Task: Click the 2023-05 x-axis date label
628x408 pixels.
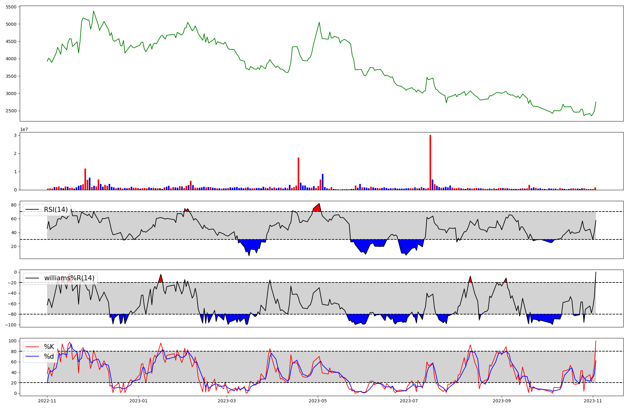Action: [x=318, y=401]
